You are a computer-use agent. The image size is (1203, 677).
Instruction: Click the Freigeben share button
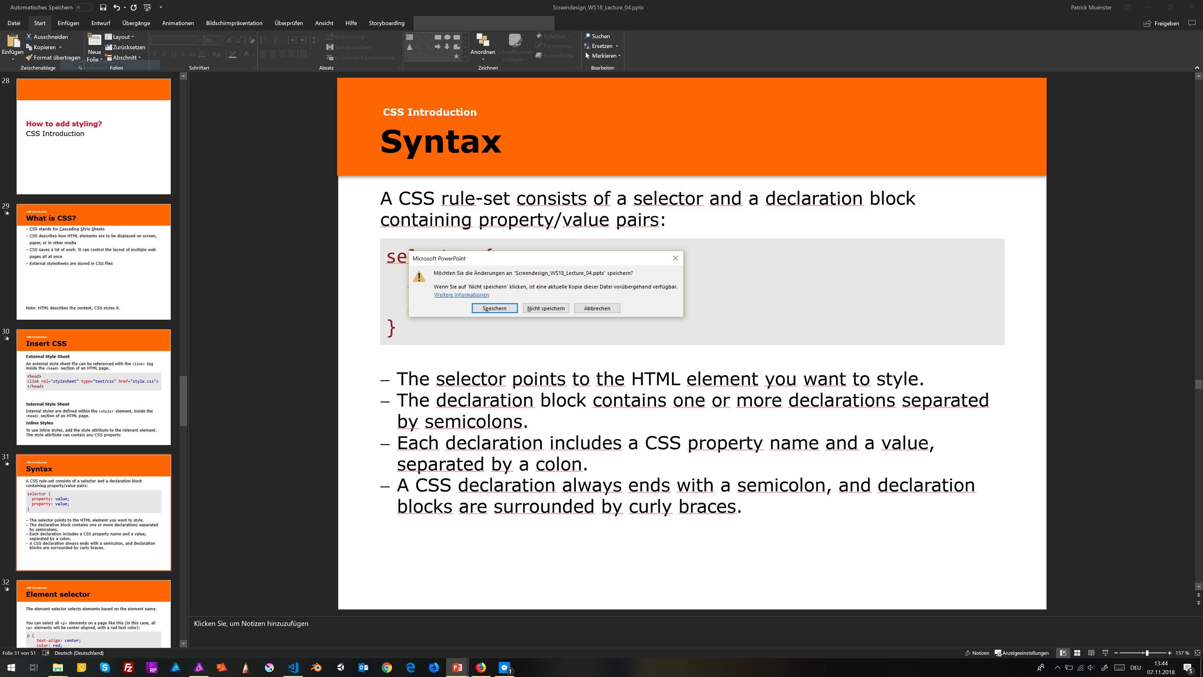(1161, 23)
